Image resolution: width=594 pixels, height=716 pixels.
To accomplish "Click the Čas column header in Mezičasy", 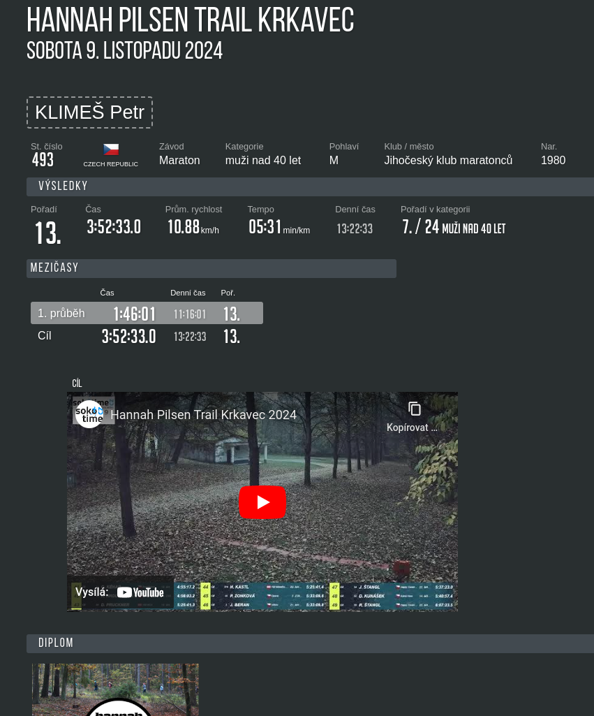I will point(107,293).
